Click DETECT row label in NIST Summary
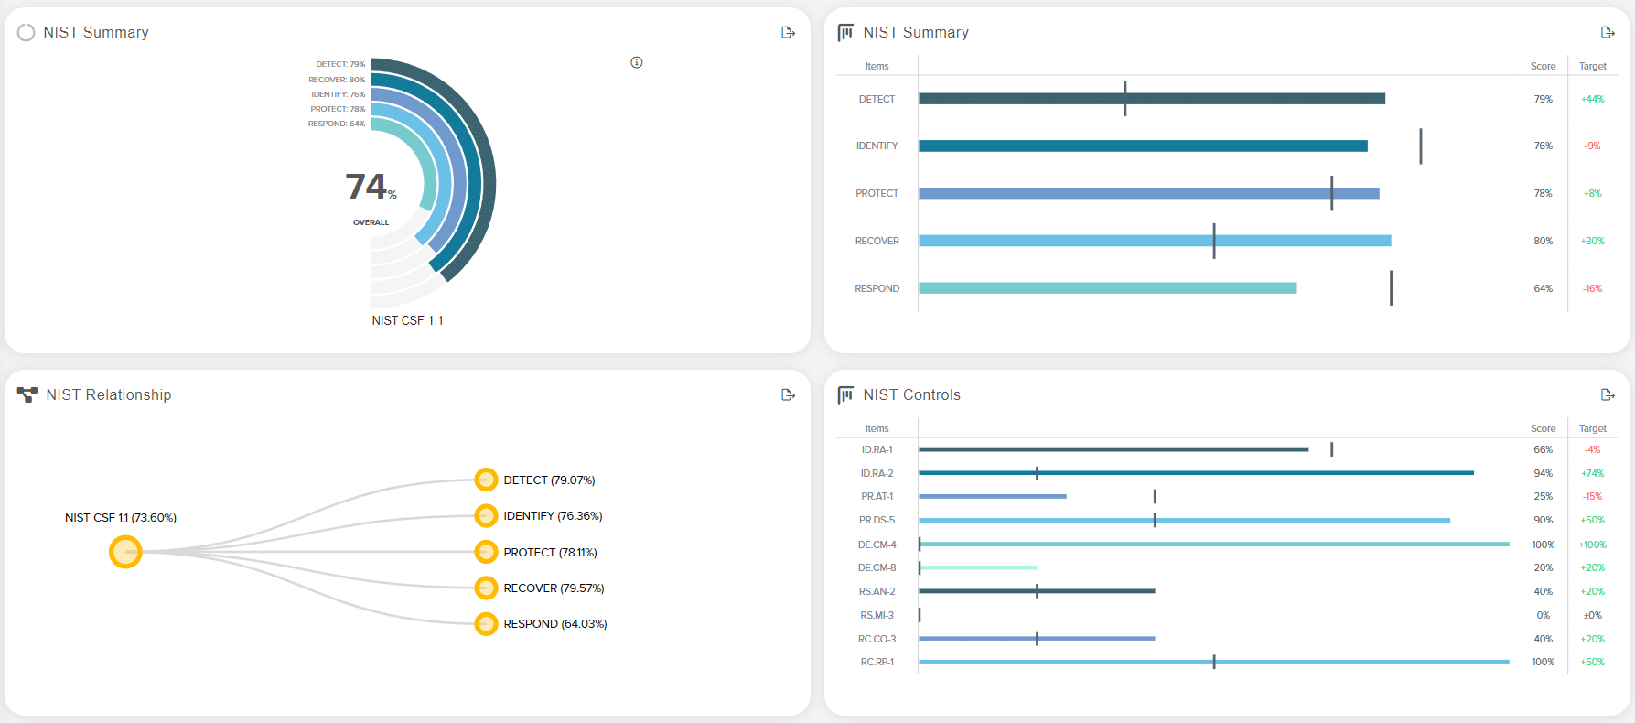The image size is (1635, 723). coord(877,99)
